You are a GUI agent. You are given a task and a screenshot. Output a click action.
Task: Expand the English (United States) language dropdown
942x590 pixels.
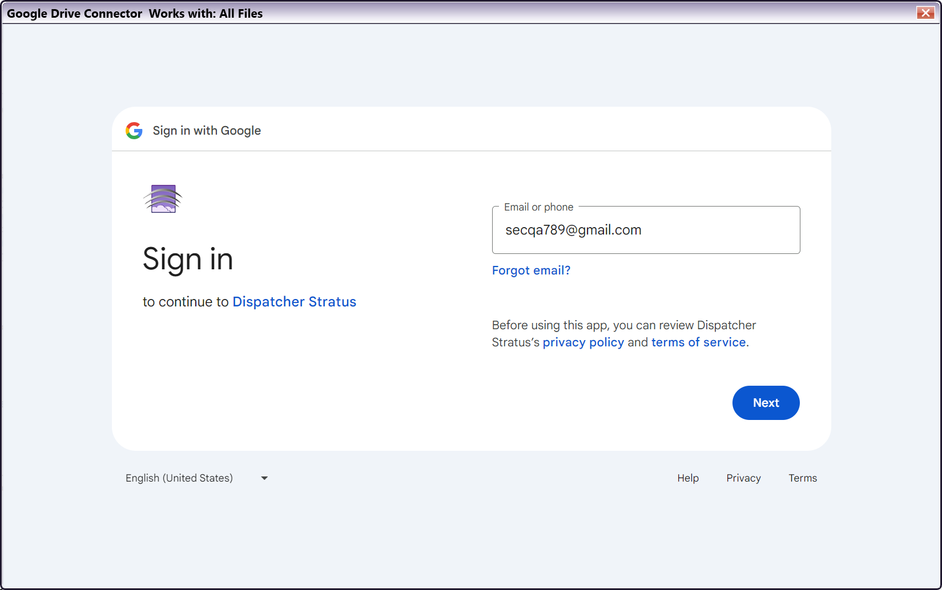tap(197, 478)
